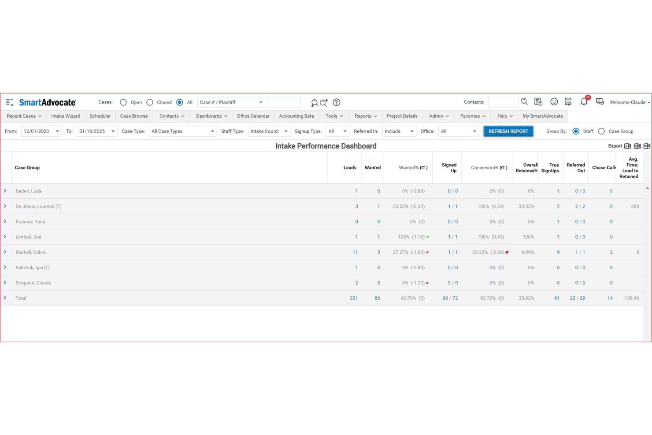Open the Referred In dropdown
Image resolution: width=652 pixels, height=435 pixels.
[399, 131]
